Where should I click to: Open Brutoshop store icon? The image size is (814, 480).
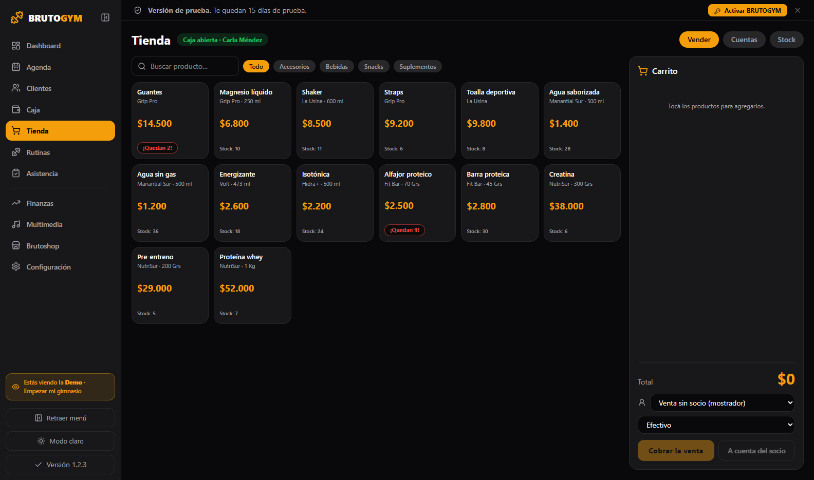(16, 246)
